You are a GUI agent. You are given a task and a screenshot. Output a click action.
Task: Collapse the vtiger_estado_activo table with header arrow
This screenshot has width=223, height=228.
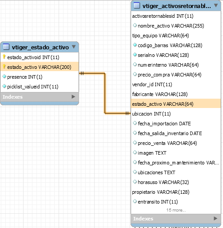[74, 47]
